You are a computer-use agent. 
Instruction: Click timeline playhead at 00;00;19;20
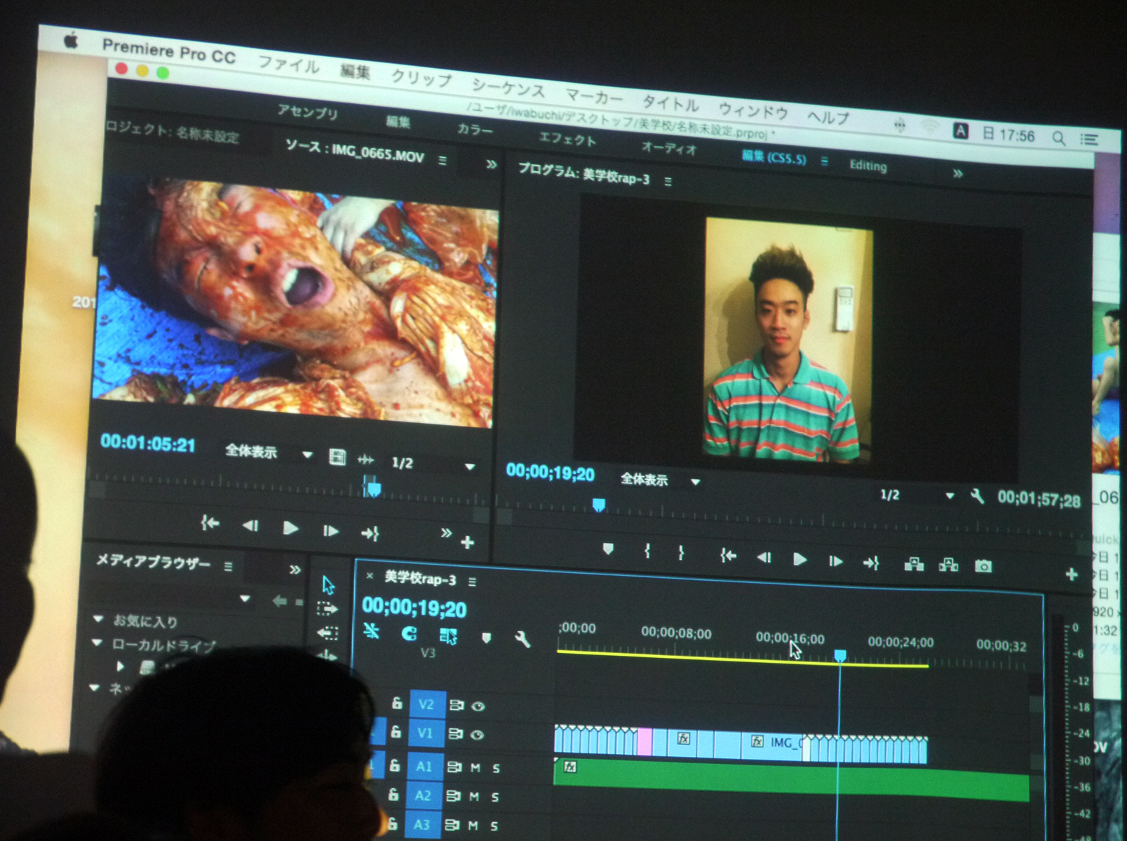pyautogui.click(x=839, y=657)
